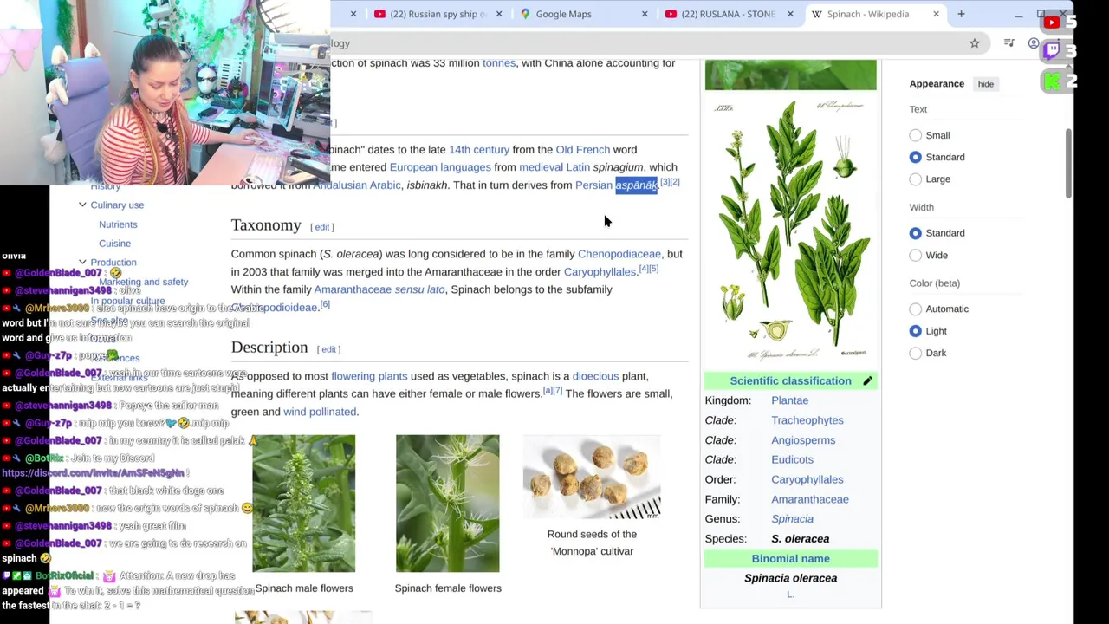
Task: Select Light color mode
Action: point(916,331)
